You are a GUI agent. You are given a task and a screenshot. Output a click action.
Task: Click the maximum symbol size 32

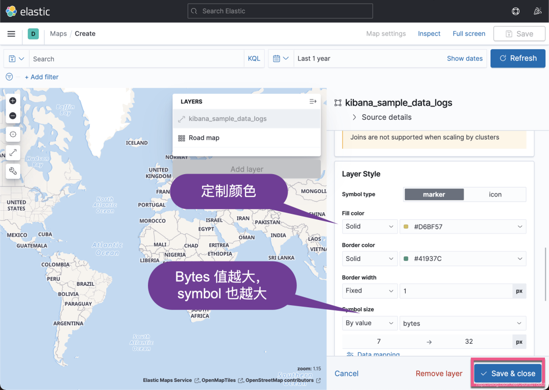click(x=469, y=341)
